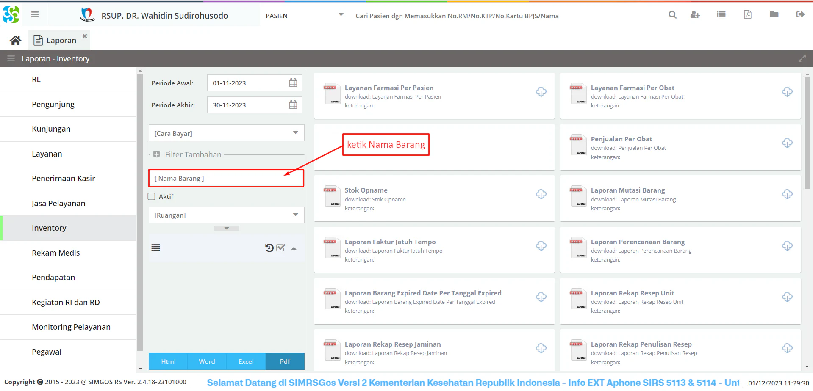Click the check-square icon in filter panel
Screen dimensions: 813x391
[x=280, y=248]
